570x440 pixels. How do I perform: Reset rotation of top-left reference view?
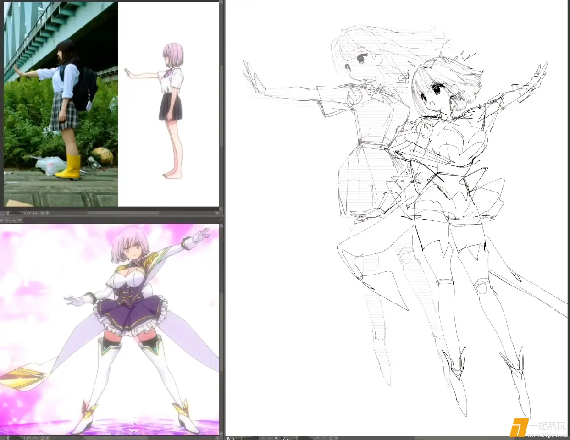42,213
